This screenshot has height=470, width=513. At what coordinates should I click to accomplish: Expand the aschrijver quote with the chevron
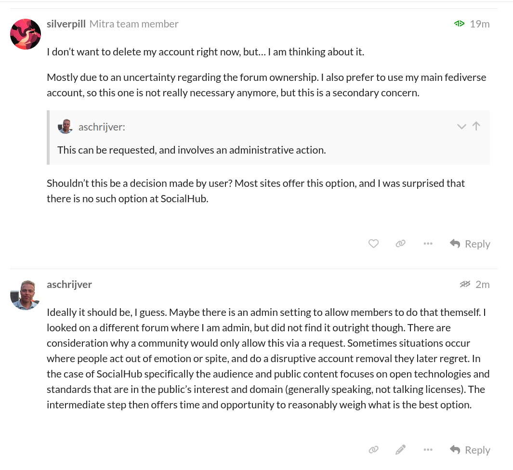[461, 127]
